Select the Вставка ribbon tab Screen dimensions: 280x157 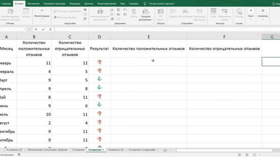[19, 3]
